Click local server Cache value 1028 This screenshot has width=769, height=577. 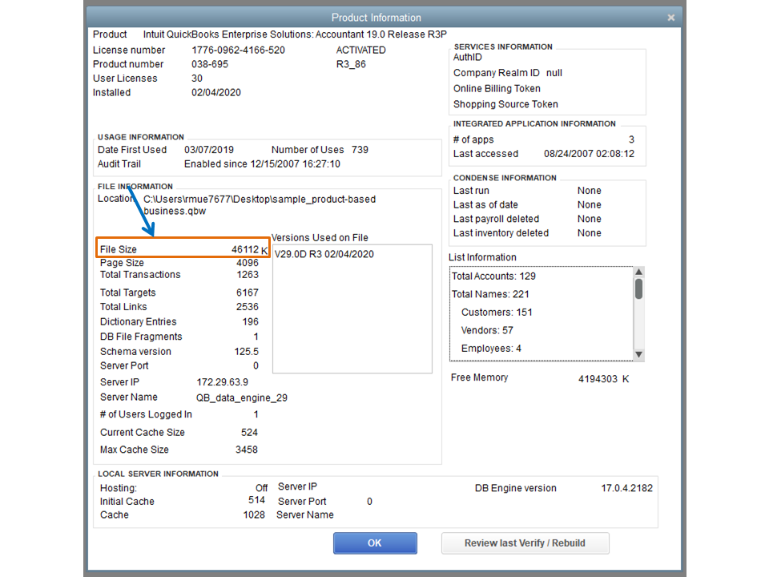pos(254,514)
